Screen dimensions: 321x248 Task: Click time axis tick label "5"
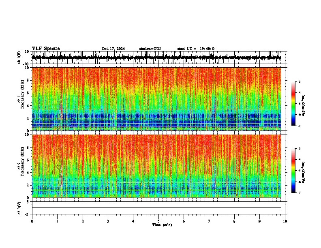(x=158, y=221)
